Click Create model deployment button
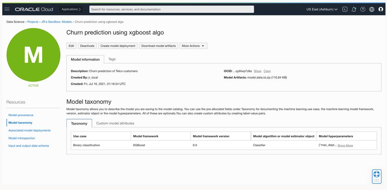 118,46
